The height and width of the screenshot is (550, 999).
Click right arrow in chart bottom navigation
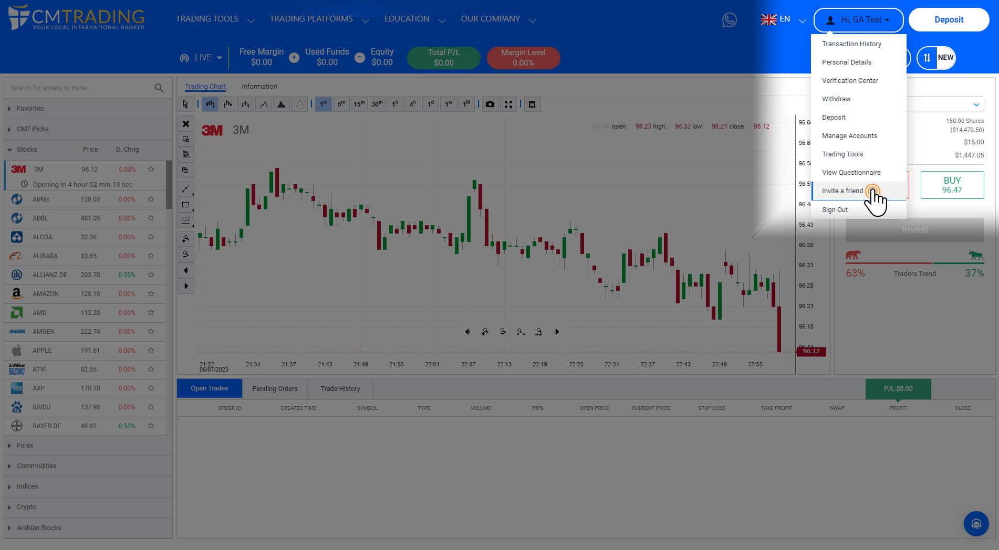pos(557,332)
